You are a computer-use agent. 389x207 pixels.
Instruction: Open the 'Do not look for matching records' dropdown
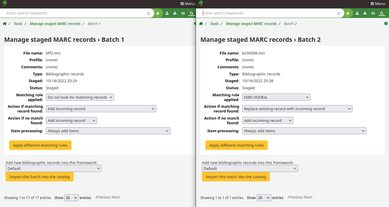click(x=80, y=97)
